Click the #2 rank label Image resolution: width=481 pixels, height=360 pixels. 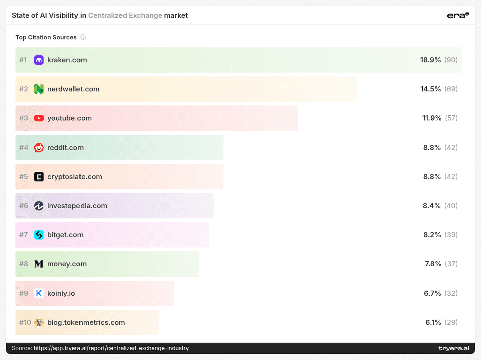24,89
